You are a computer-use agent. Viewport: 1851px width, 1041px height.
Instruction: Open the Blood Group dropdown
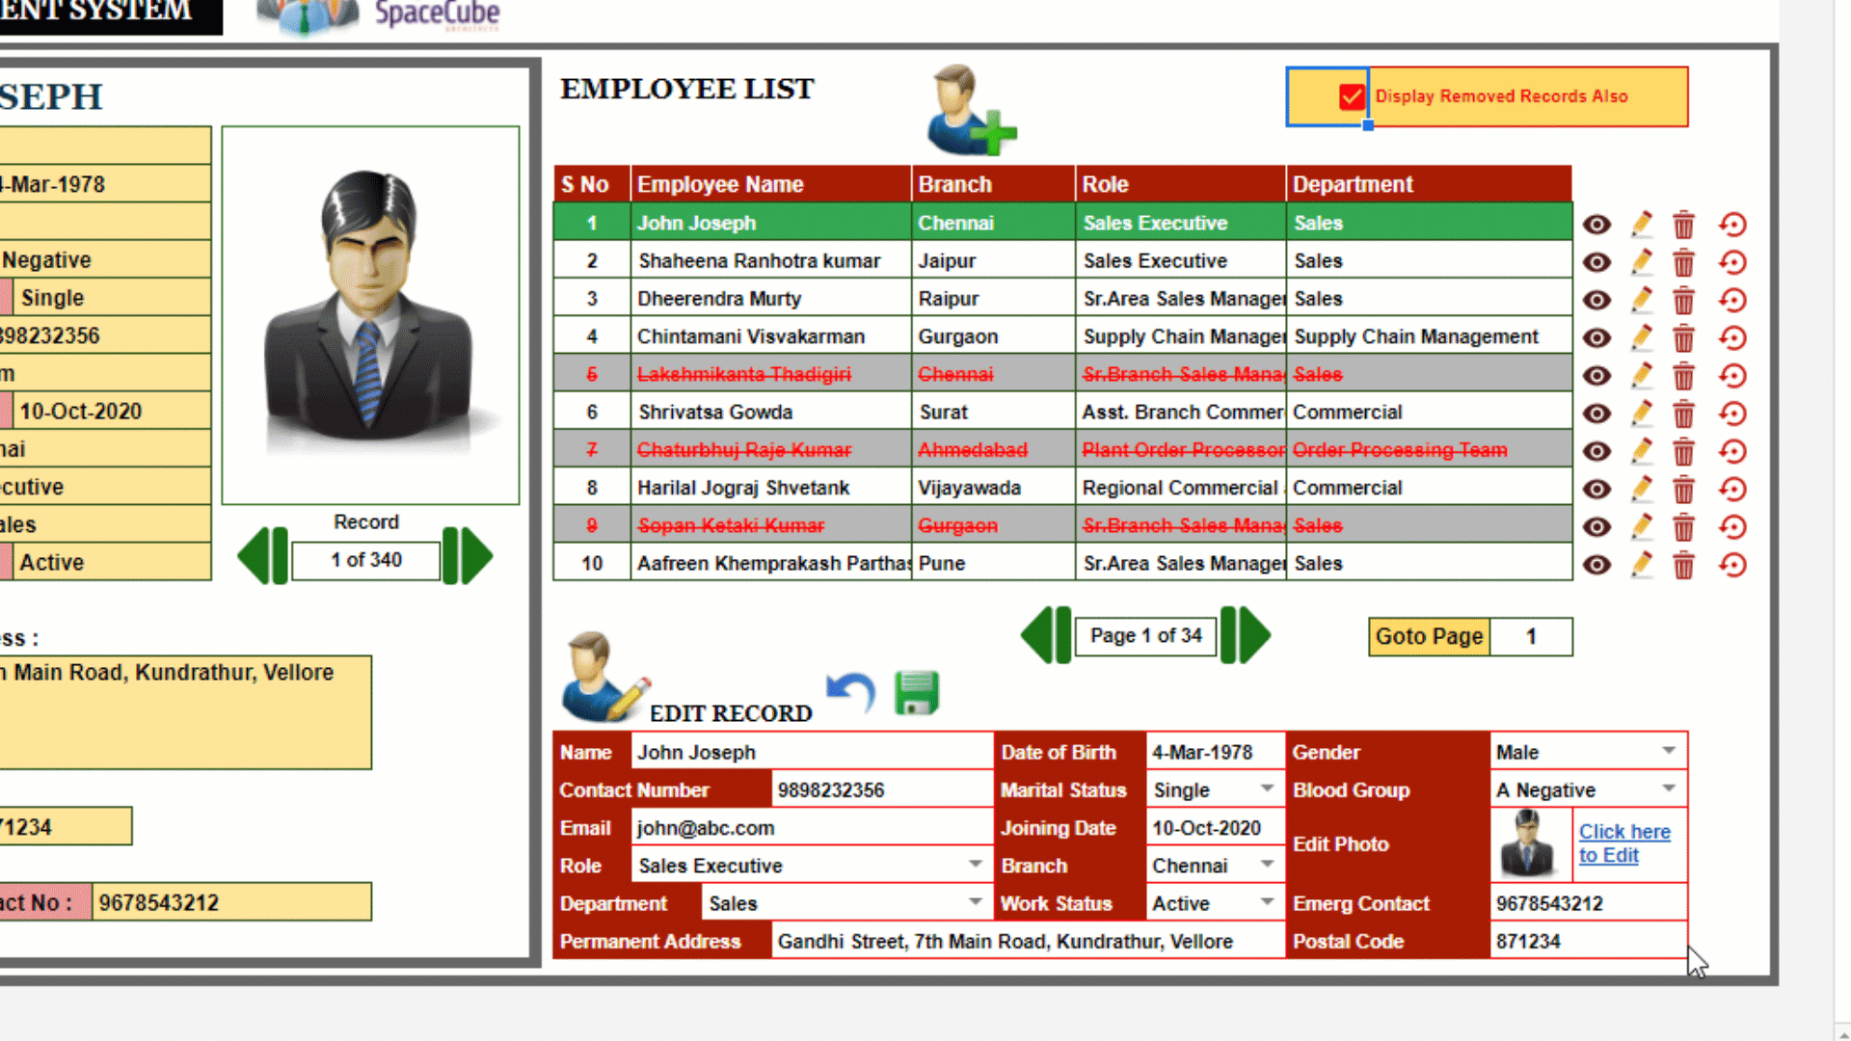[1671, 788]
